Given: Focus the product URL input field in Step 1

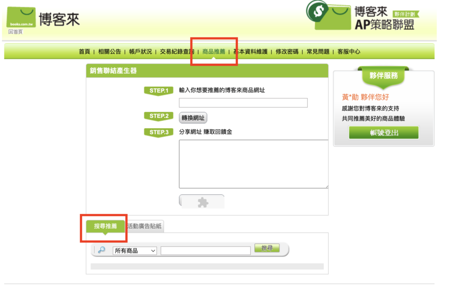Looking at the screenshot, I should pos(243,103).
